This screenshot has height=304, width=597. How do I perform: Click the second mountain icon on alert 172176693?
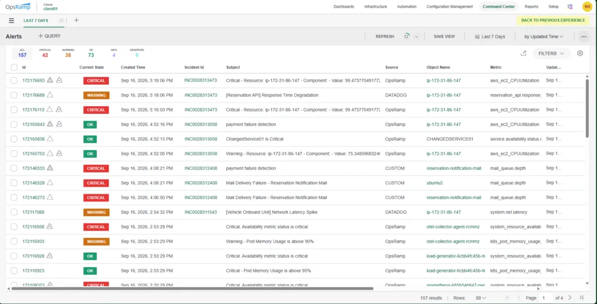(59, 80)
